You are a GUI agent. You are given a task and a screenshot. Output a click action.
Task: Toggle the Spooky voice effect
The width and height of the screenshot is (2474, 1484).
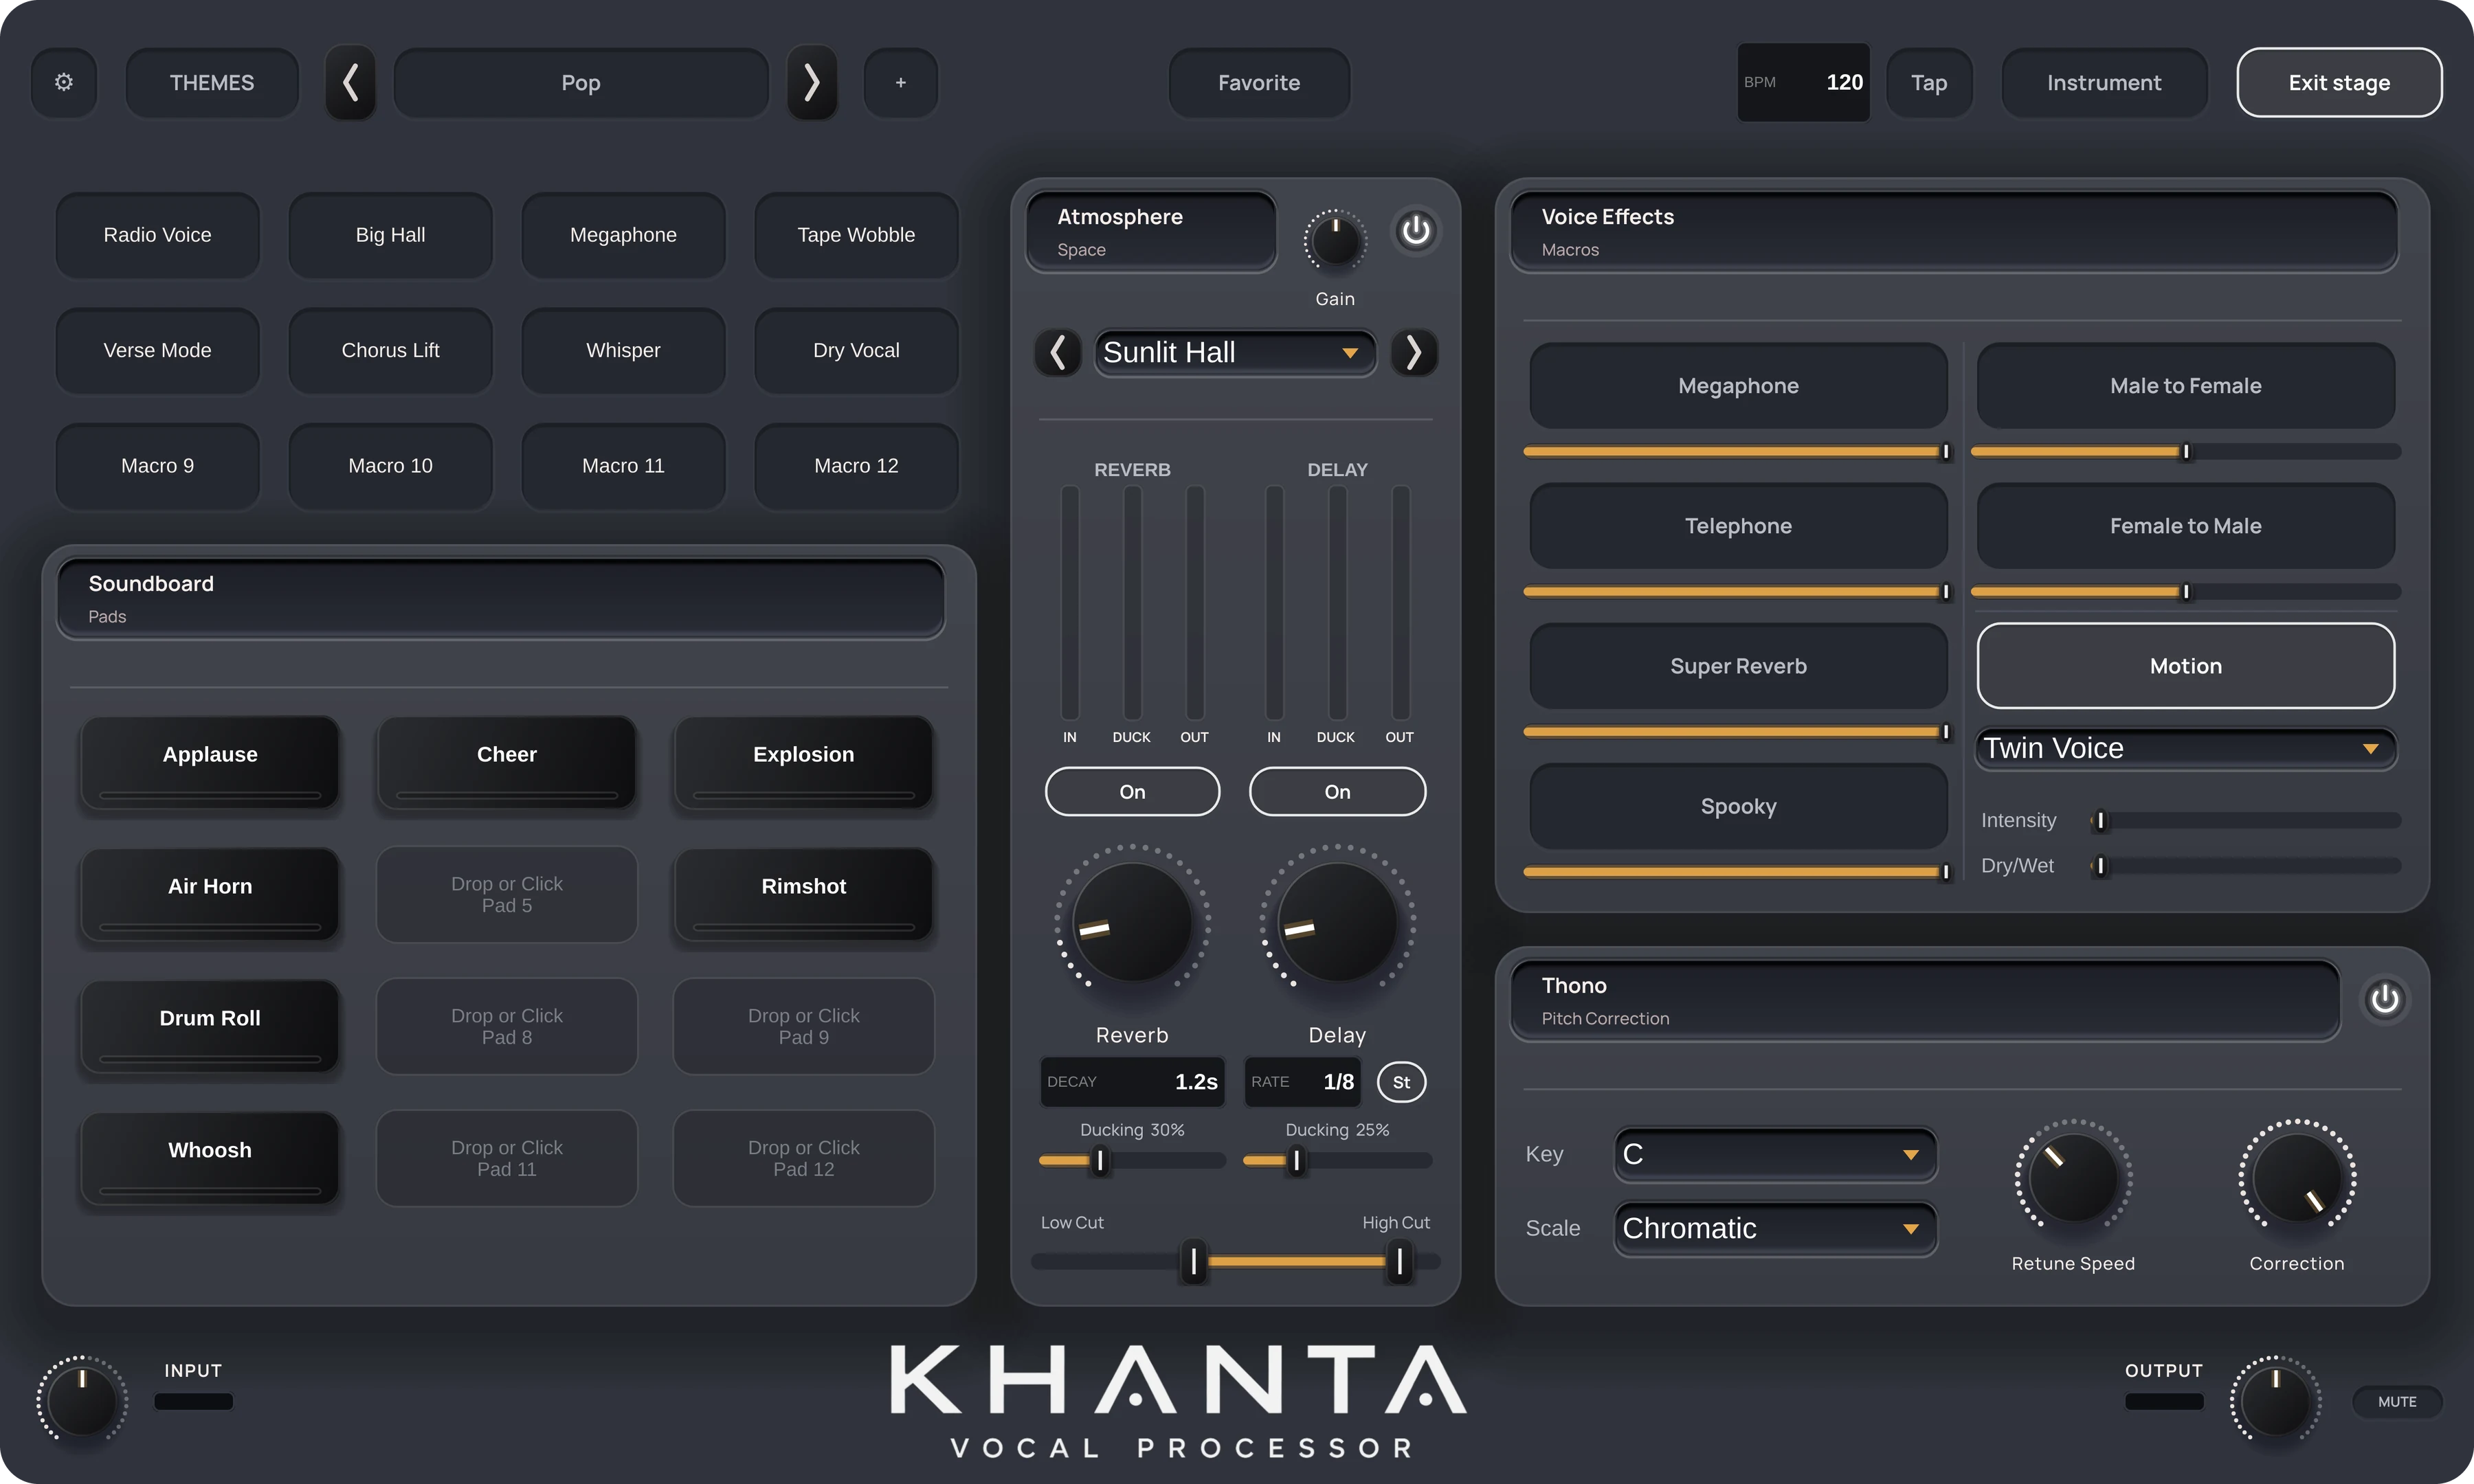1738,806
